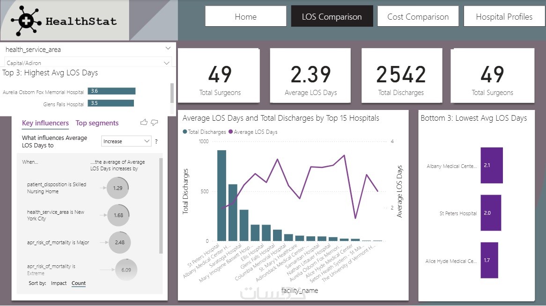Select the 1.29 Skilled Nursing Home bubble

point(118,188)
